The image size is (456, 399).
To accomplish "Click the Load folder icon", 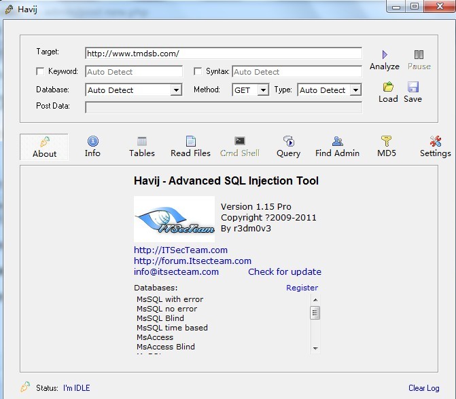I will (x=388, y=87).
